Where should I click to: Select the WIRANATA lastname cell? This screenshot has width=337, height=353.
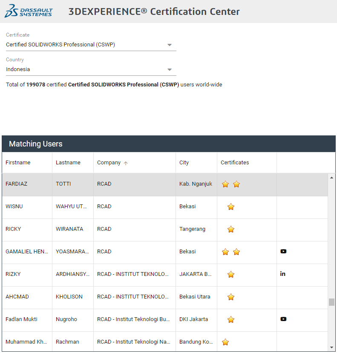coord(73,229)
